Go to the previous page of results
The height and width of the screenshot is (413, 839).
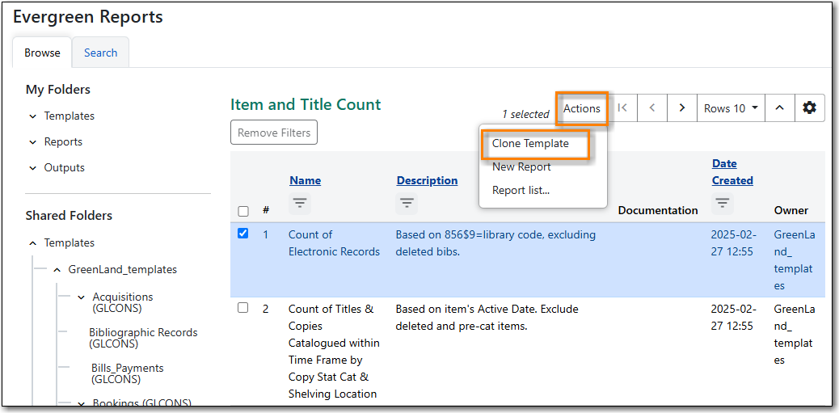[652, 108]
